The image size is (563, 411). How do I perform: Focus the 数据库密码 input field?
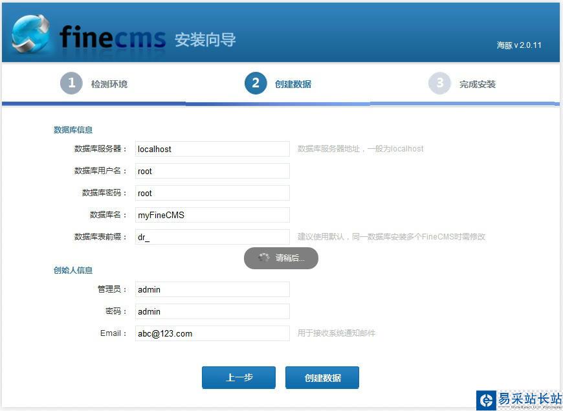tap(212, 193)
